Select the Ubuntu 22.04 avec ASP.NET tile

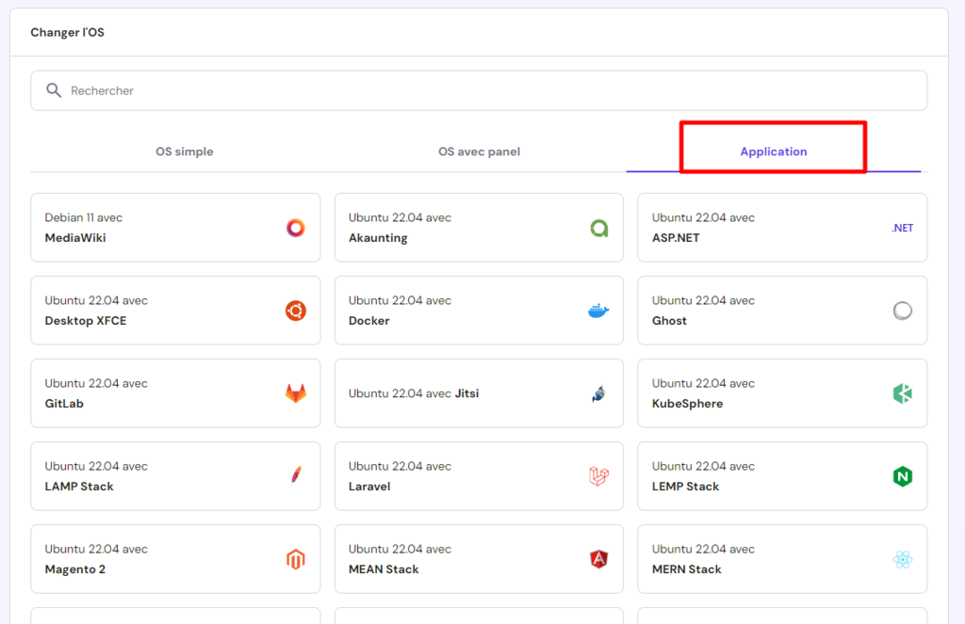point(782,228)
